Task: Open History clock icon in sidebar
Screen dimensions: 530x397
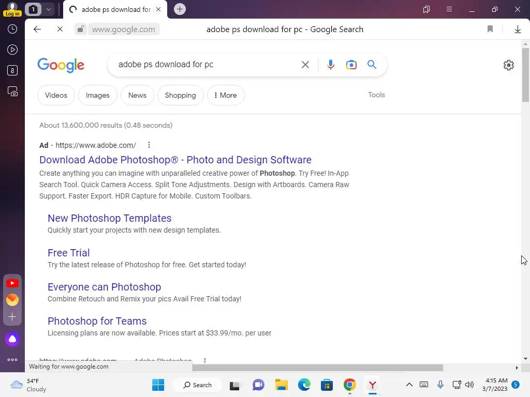Action: (12, 29)
